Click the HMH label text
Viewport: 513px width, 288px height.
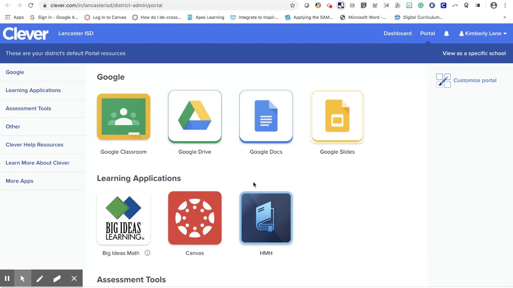(266, 253)
